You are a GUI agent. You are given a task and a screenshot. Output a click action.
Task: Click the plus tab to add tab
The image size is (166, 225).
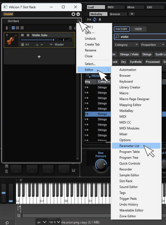coord(132,14)
